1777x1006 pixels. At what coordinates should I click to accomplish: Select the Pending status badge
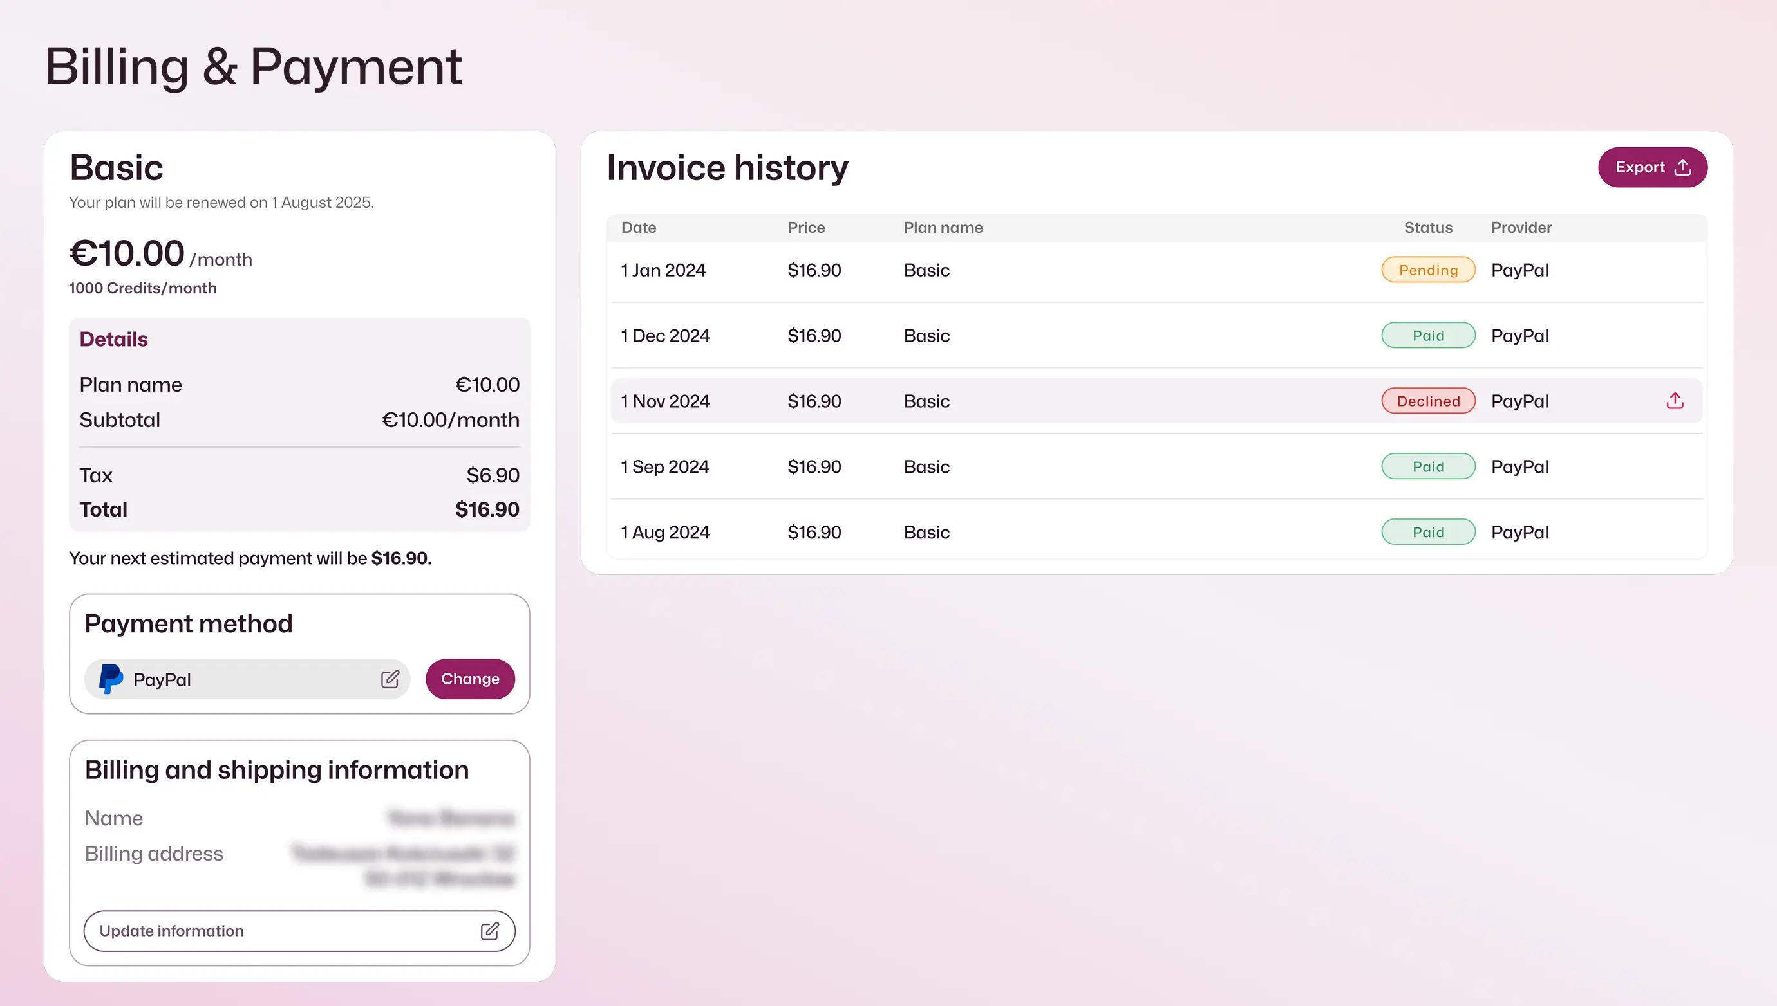[1428, 270]
